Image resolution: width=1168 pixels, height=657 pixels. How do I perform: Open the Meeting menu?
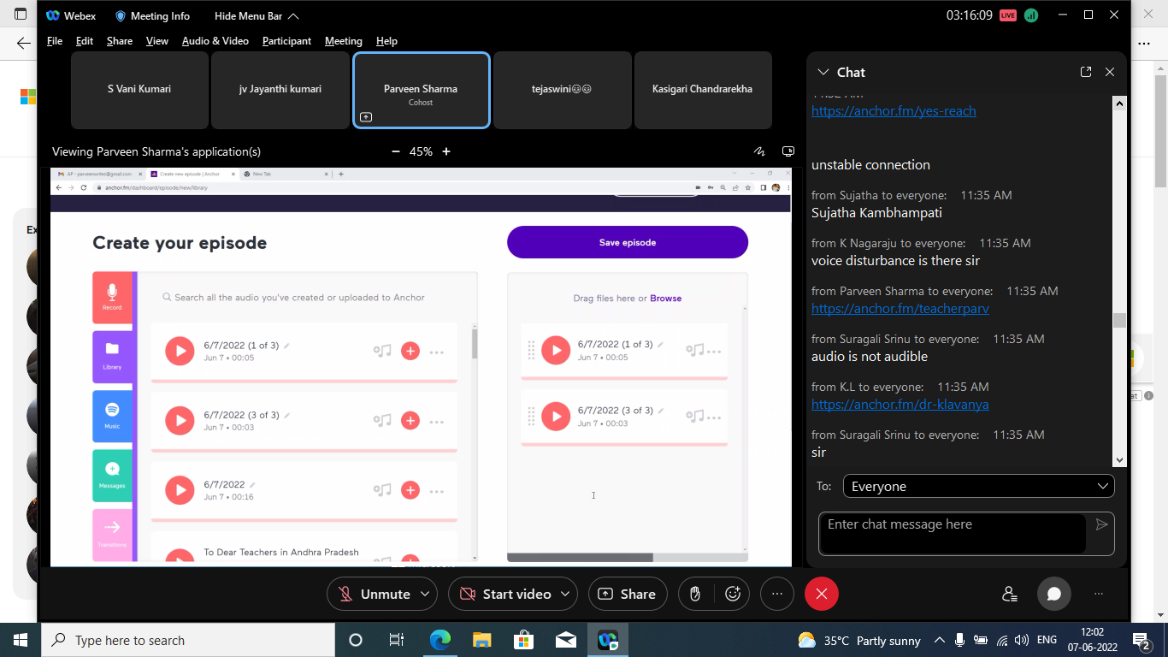[x=344, y=41]
